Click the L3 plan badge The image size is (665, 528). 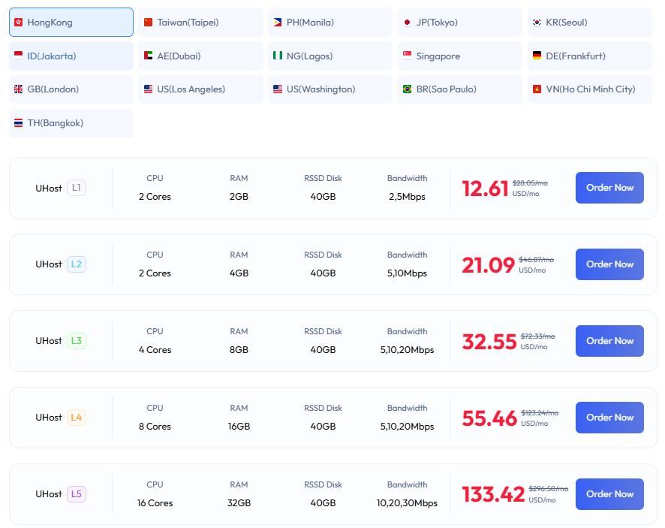coord(75,341)
